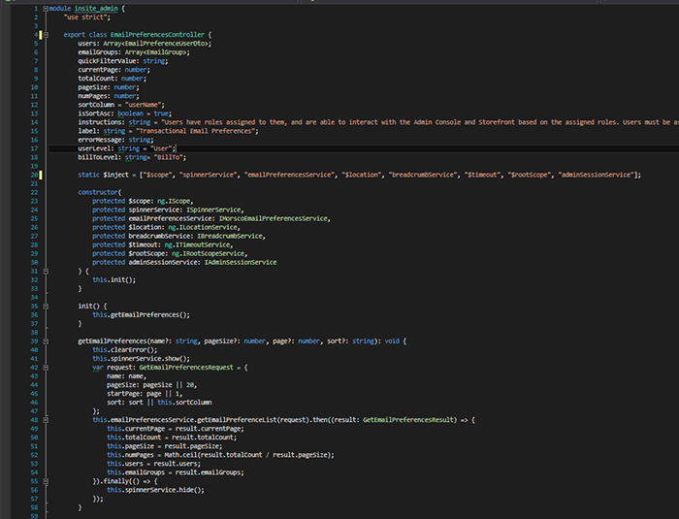Collapse the request object fold on line 42
The width and height of the screenshot is (679, 519).
click(46, 368)
